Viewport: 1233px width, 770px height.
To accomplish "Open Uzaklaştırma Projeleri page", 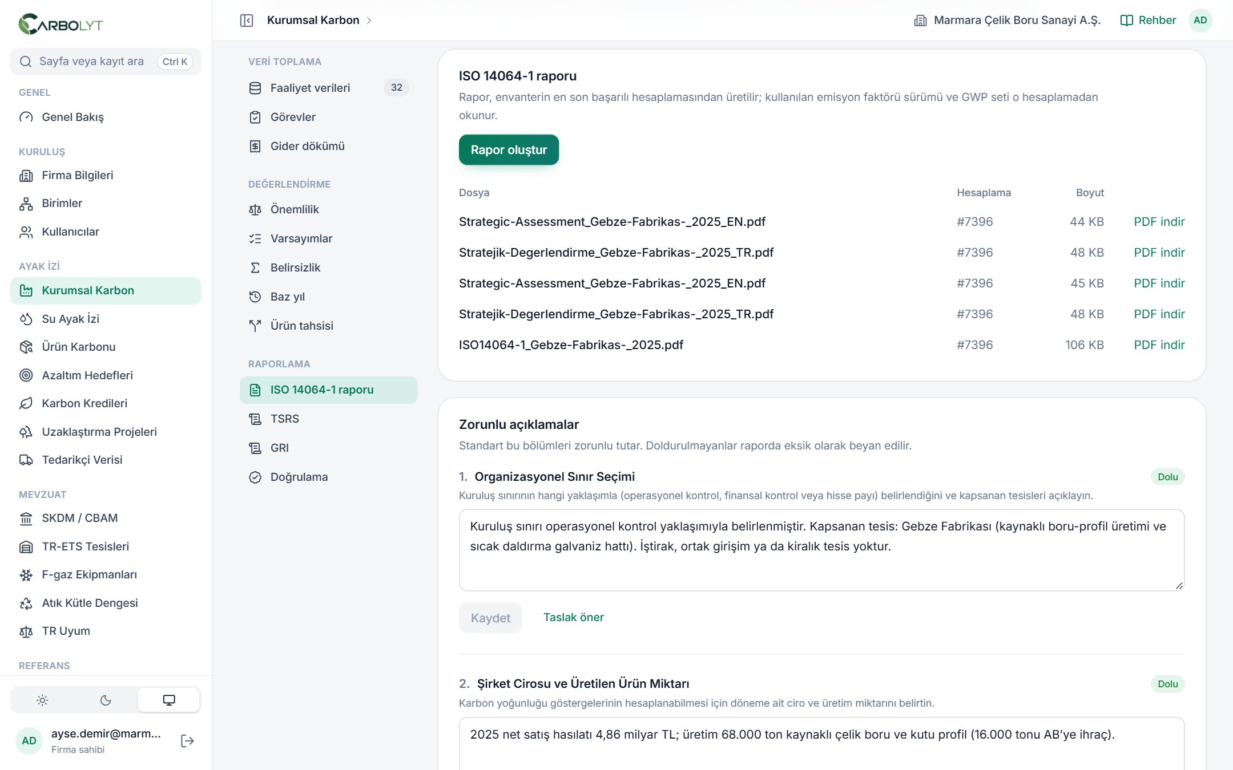I will tap(106, 432).
